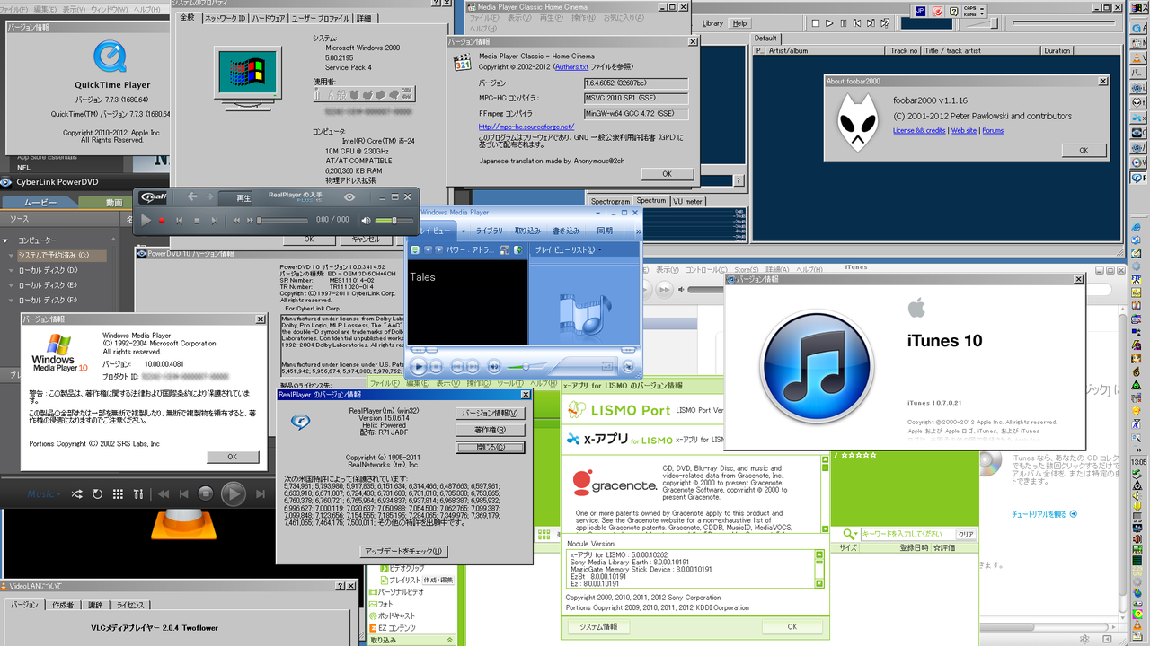Click into the iTunes keyword search field

tap(907, 534)
